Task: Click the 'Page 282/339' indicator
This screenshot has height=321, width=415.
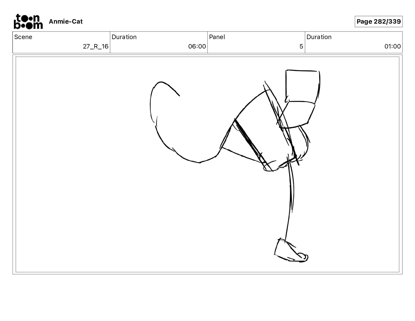Action: (379, 22)
